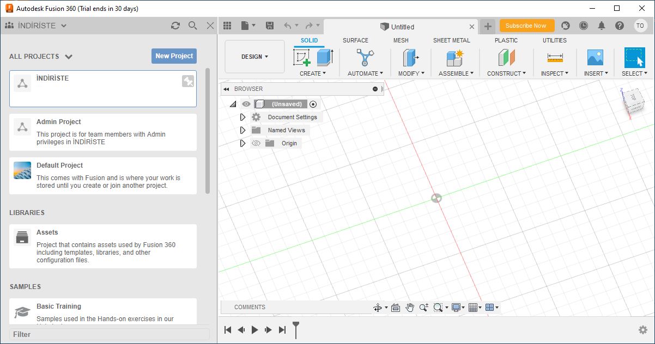
Task: Pin the İNDİRİSTE project
Action: click(x=188, y=81)
